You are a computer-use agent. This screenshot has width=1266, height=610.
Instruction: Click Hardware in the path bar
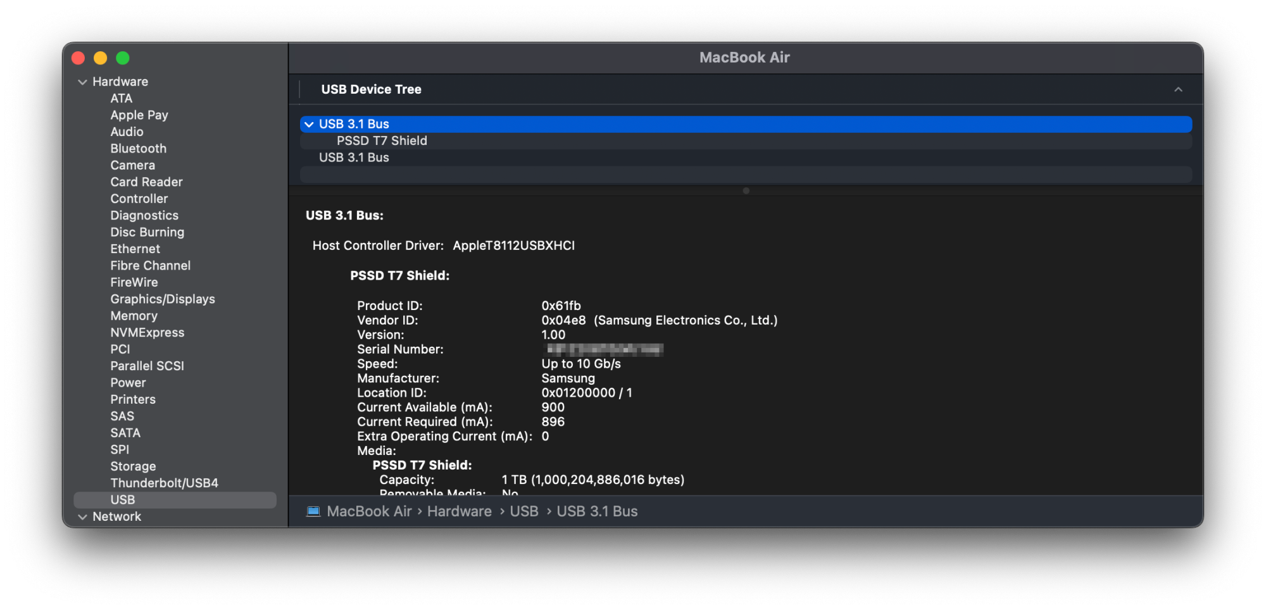460,511
